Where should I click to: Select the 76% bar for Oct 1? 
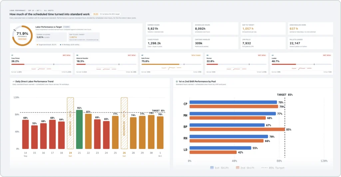(x=160, y=133)
